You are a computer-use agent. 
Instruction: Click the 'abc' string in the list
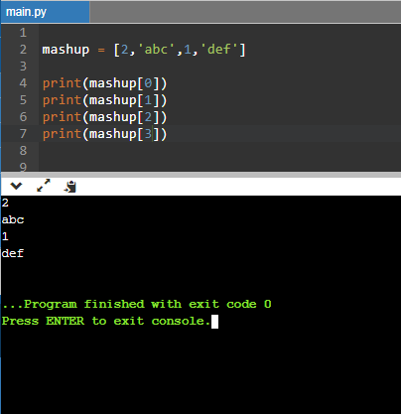coord(156,50)
